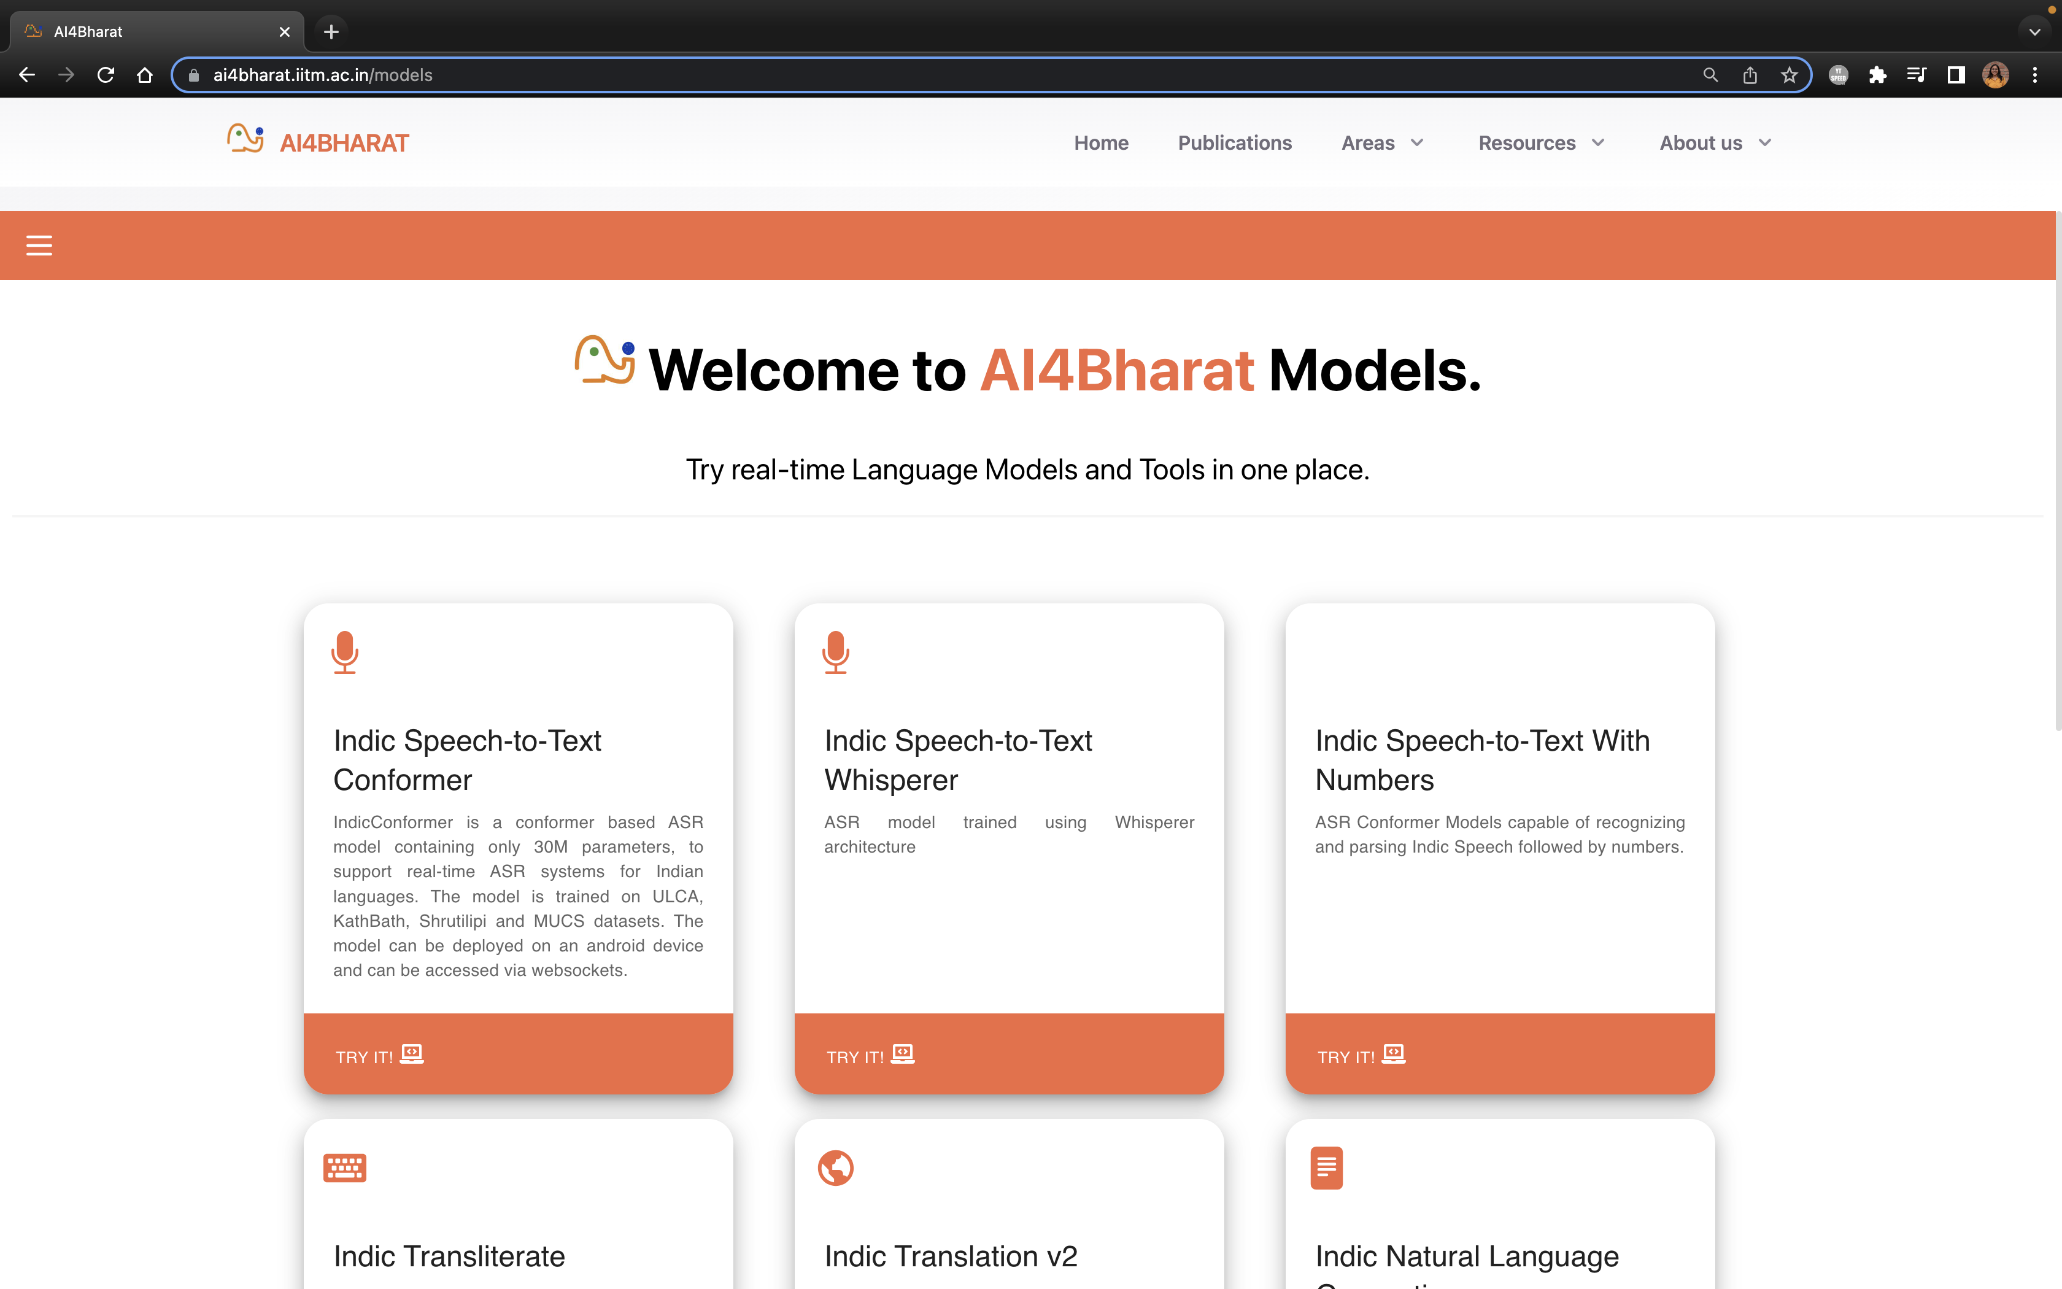This screenshot has height=1289, width=2062.
Task: Click the keyboard icon on Indic Transliterate card
Action: point(344,1167)
